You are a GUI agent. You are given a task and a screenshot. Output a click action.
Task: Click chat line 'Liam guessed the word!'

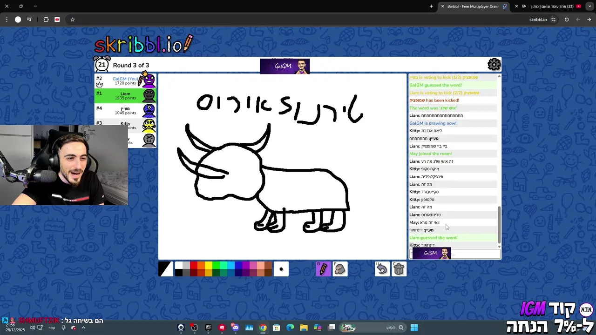[x=433, y=238]
